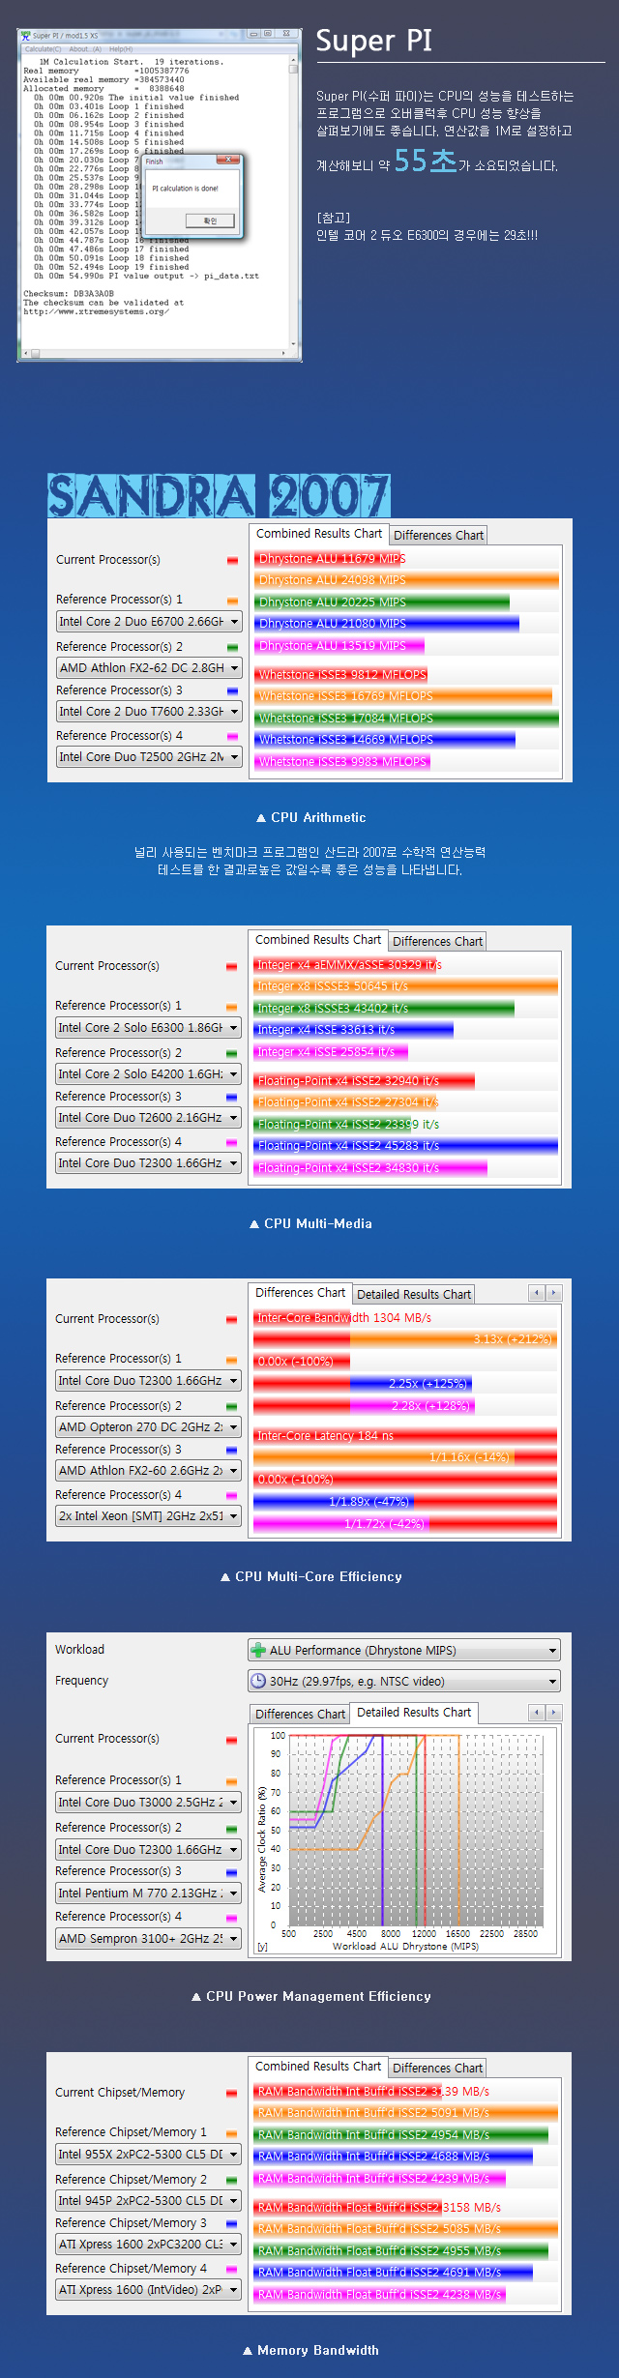Click the left tab-scroll arrow in Multi-Core Efficiency panel
This screenshot has height=2378, width=619.
537,1293
